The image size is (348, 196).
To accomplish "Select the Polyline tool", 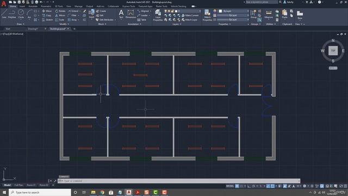I will 12,14.
